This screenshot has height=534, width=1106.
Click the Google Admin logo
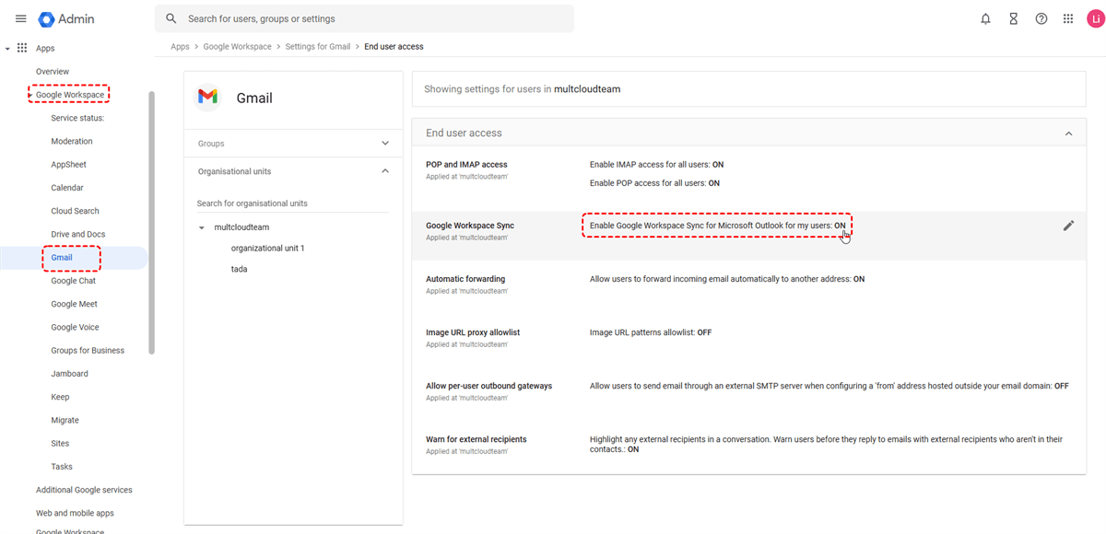tap(66, 18)
